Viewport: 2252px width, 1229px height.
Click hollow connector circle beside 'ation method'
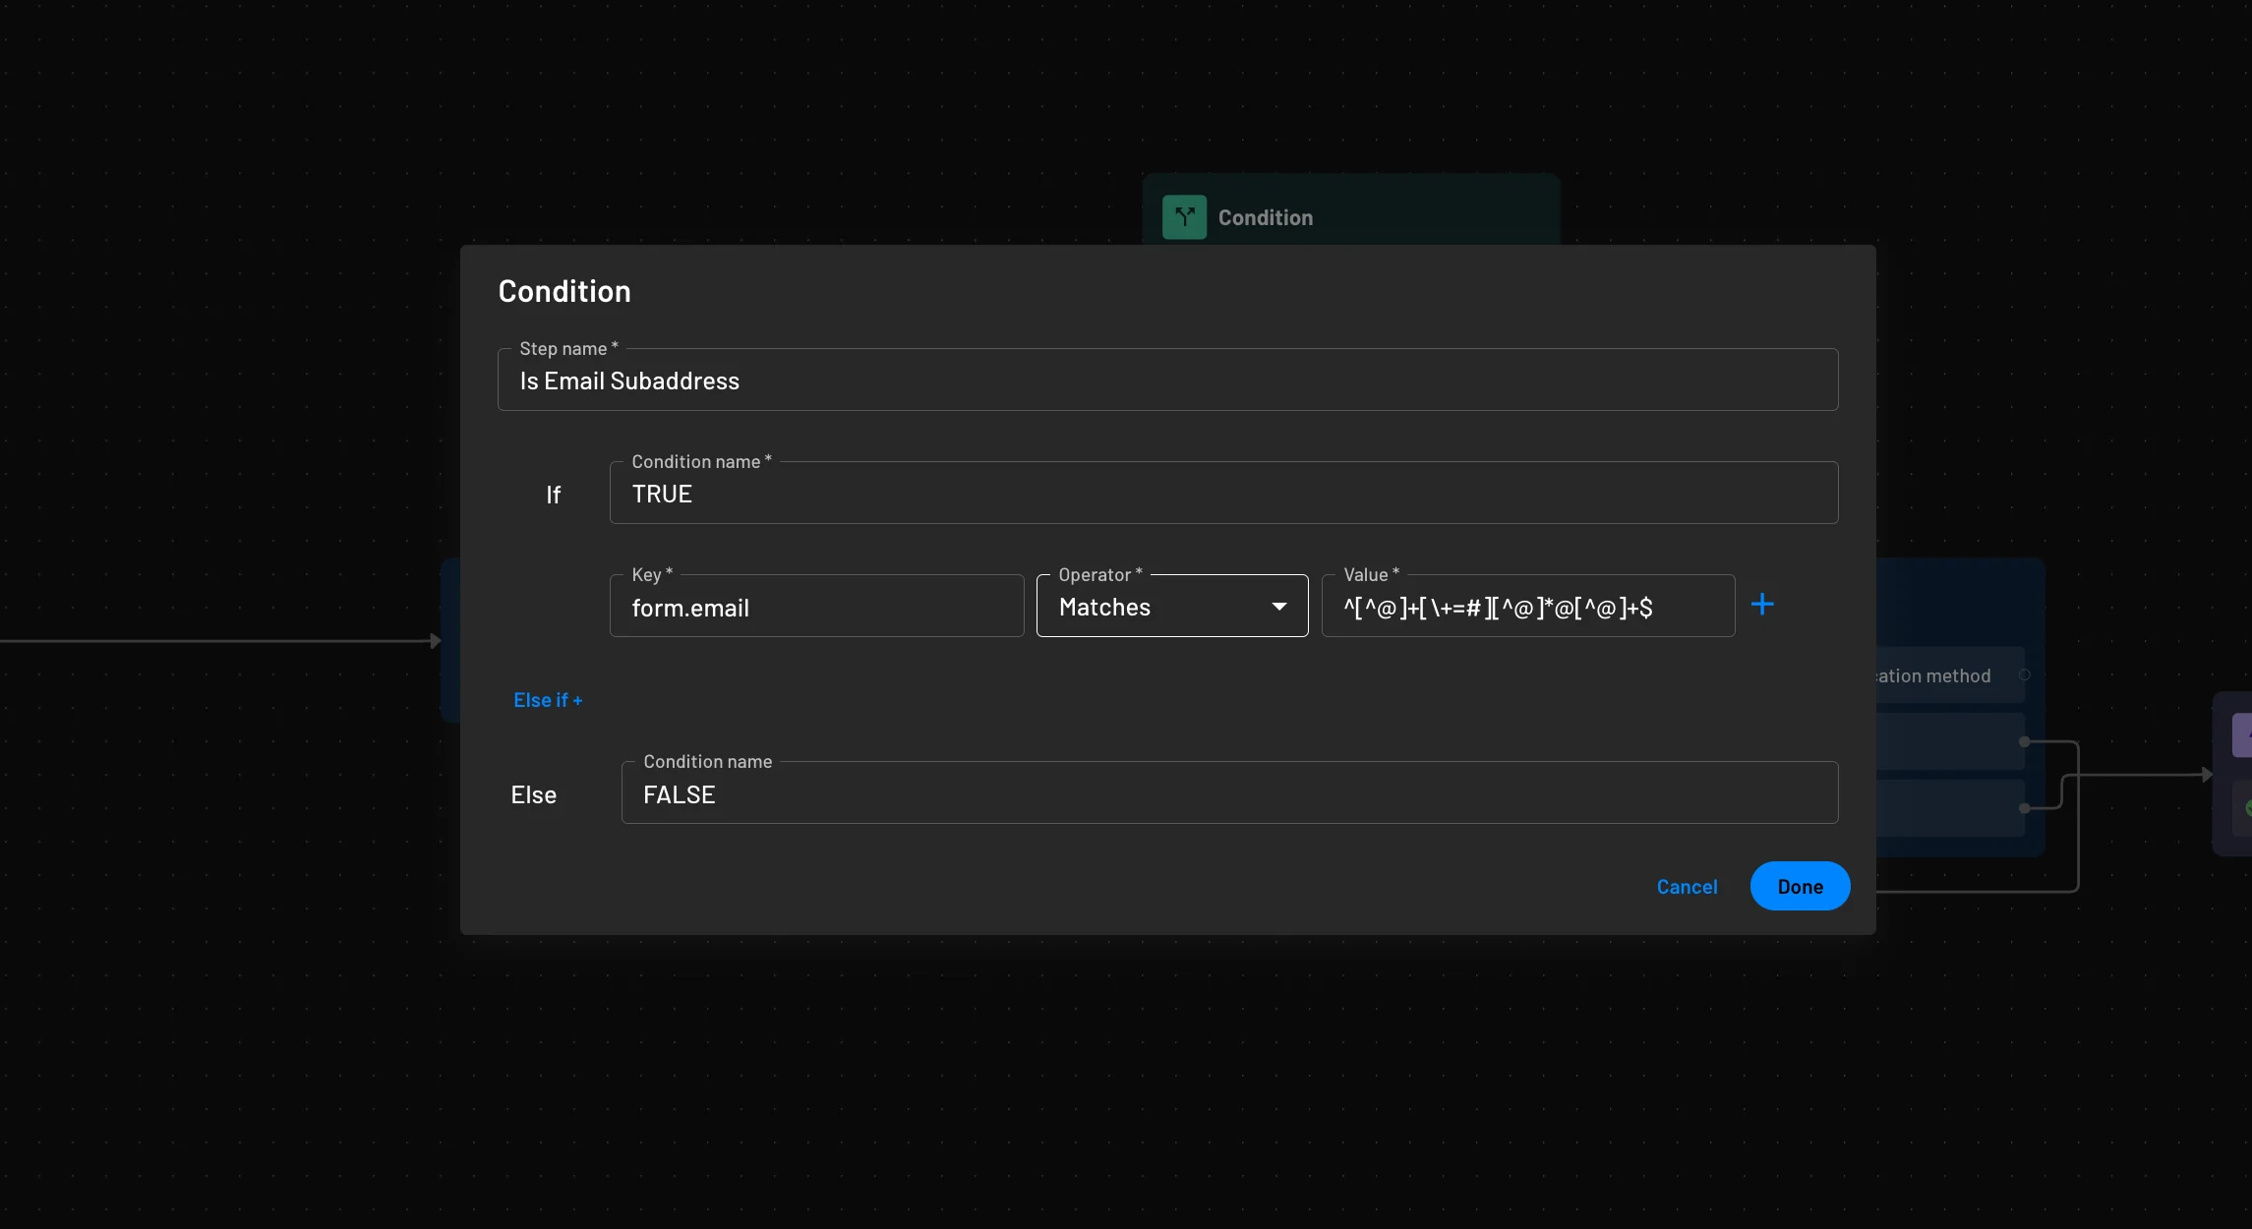2024,674
